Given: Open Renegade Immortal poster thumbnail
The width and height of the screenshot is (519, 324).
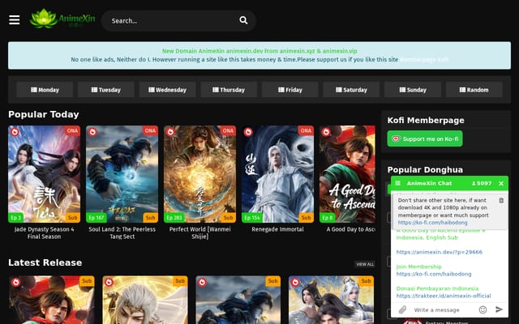Looking at the screenshot, I should coord(277,174).
